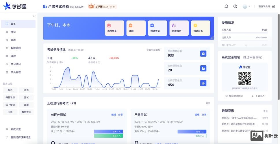The width and height of the screenshot is (280, 144).
Task: Click the 数据中心 feature button
Action: pos(26,112)
